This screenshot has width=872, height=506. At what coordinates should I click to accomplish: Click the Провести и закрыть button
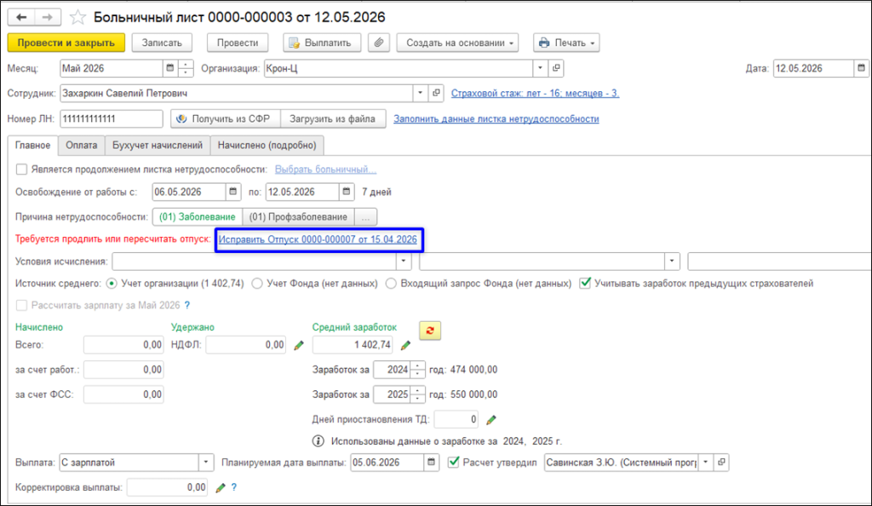[66, 43]
